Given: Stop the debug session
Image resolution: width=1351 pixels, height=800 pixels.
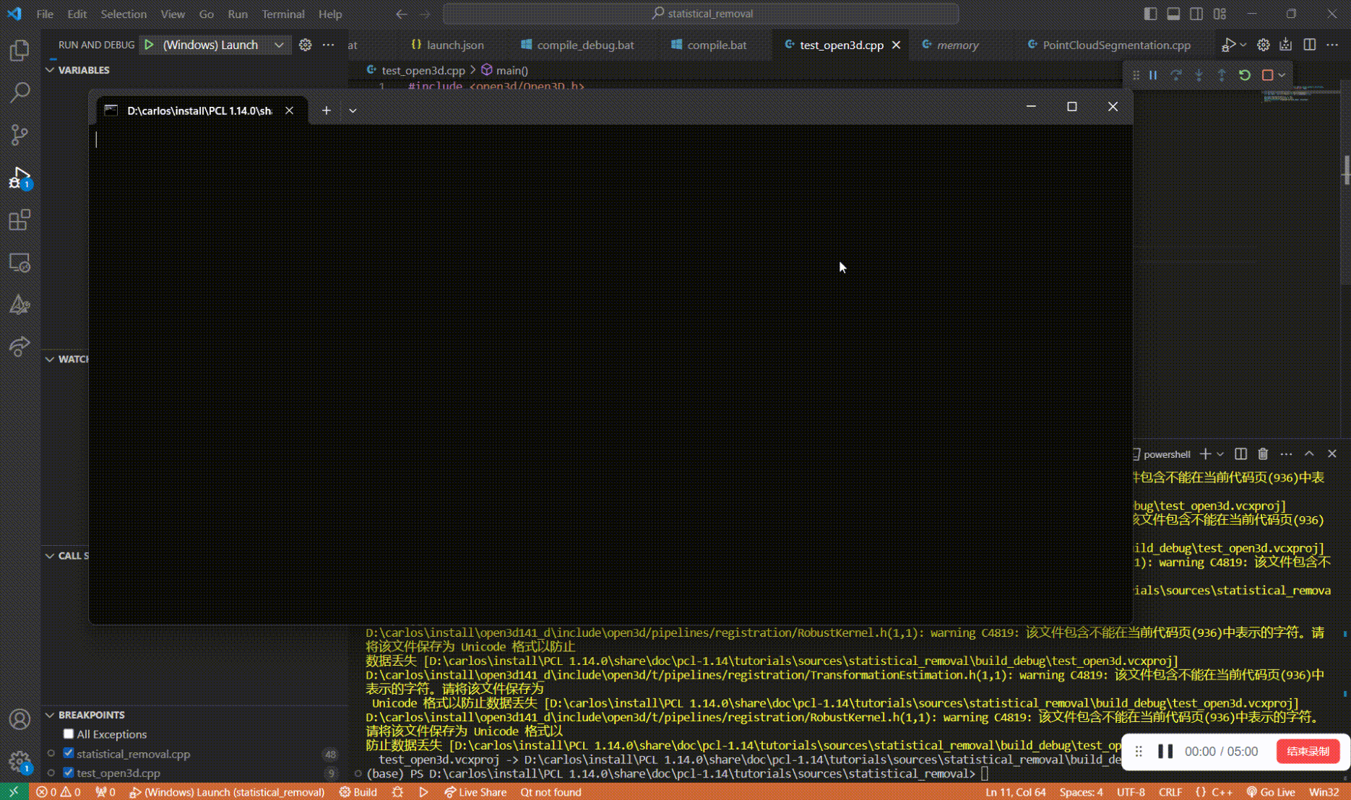Looking at the screenshot, I should click(x=1267, y=75).
